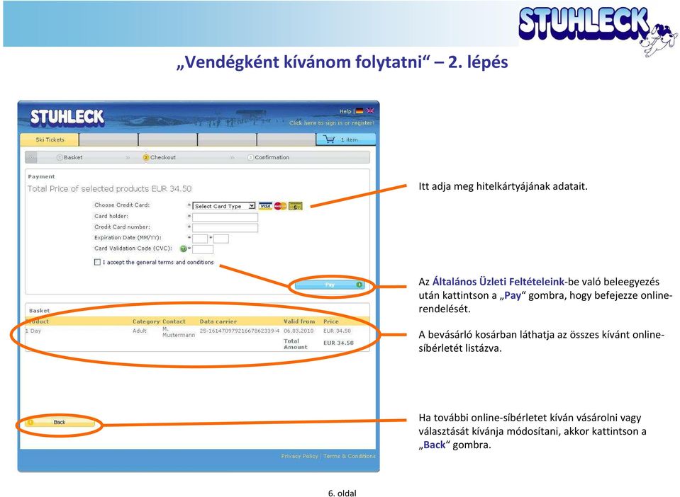Click the Visa card logo
This screenshot has height=497, width=680.
click(x=265, y=206)
